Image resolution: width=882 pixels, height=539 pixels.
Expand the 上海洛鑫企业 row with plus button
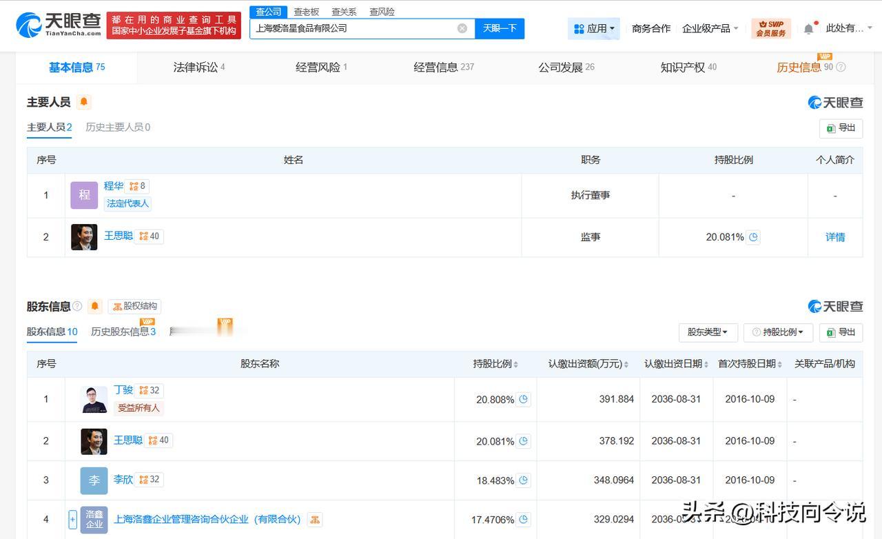[x=72, y=520]
